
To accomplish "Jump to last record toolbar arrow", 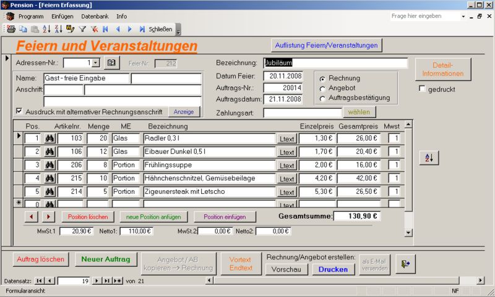I will [142, 29].
